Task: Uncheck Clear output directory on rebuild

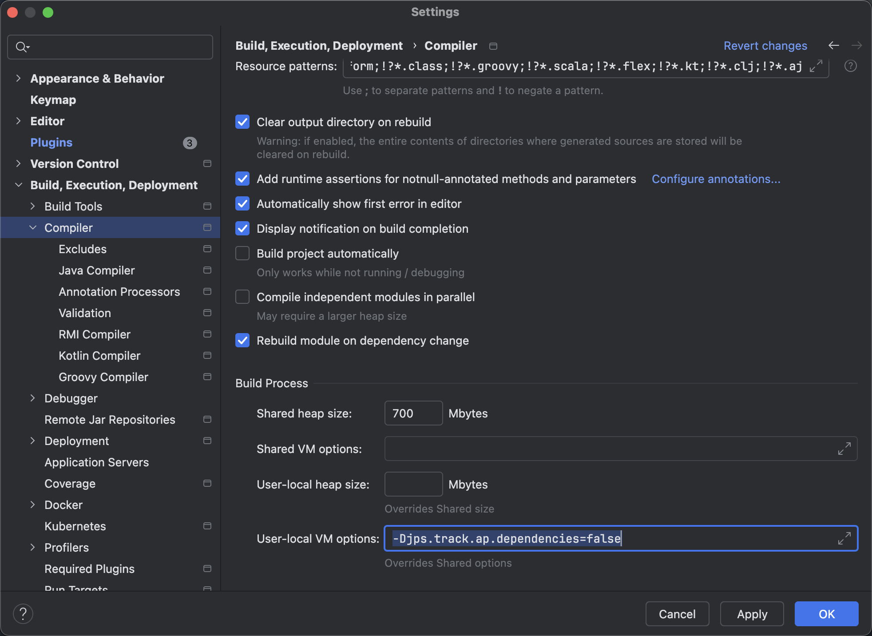Action: coord(242,122)
